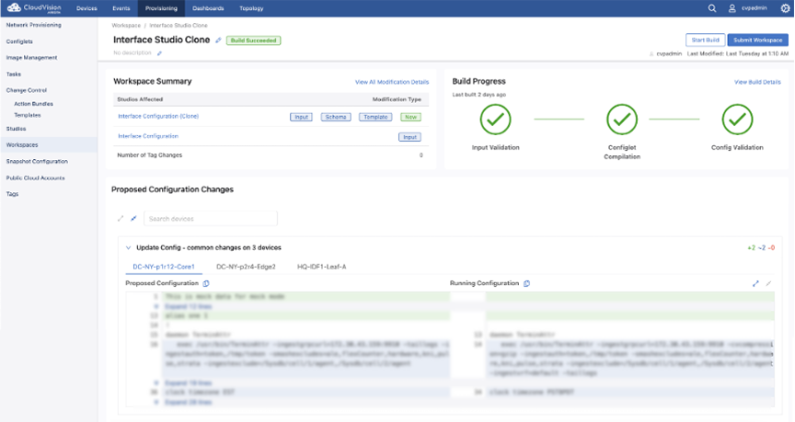Click the Build Succeeded status badge
The width and height of the screenshot is (795, 422).
coord(254,40)
